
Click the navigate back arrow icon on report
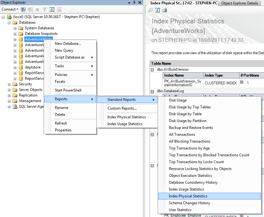[x=150, y=10]
